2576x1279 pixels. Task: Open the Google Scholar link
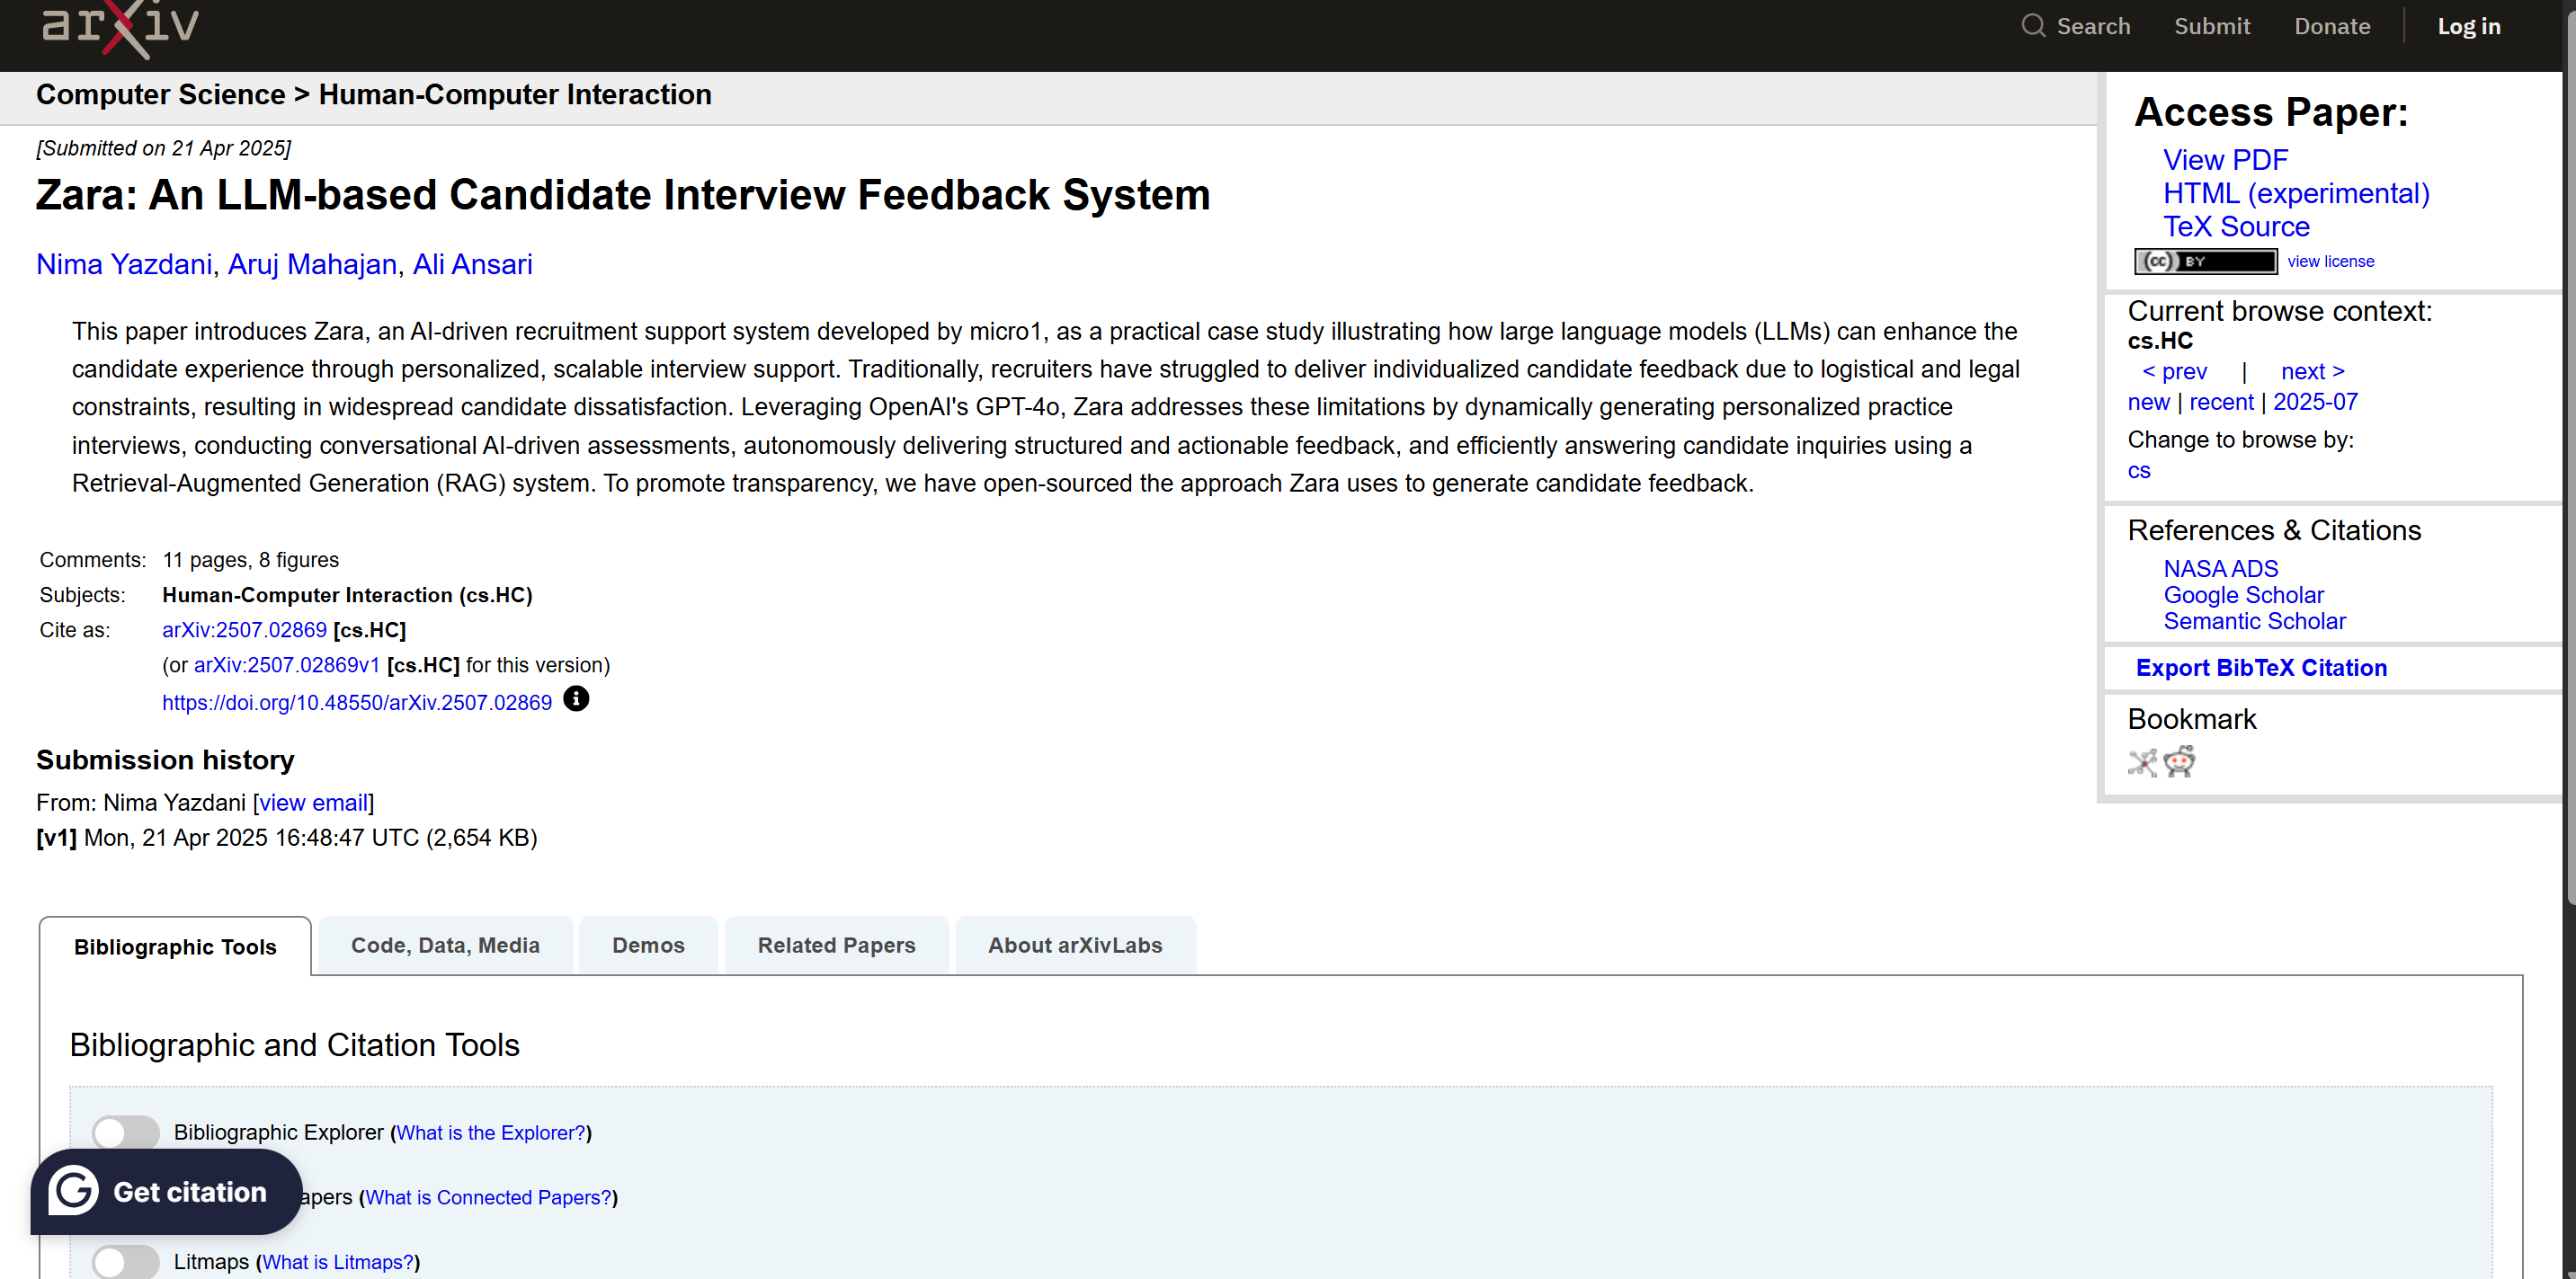pyautogui.click(x=2243, y=595)
